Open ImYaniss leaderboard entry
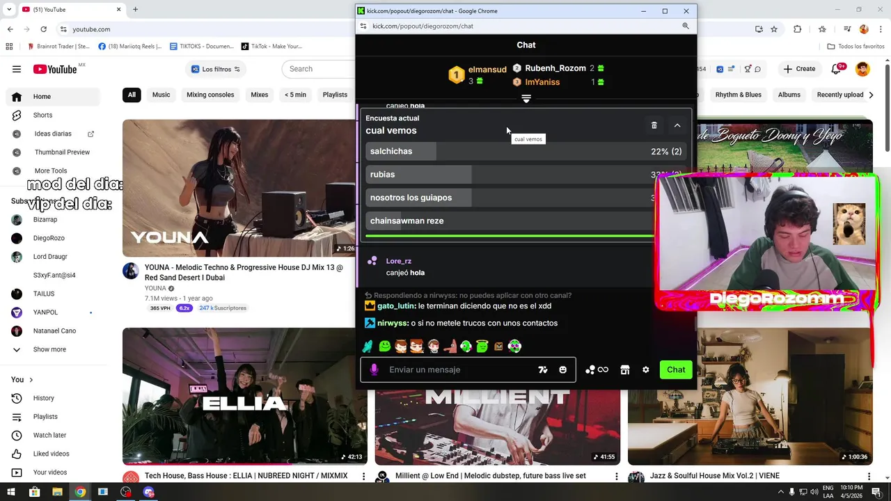The width and height of the screenshot is (891, 501). point(558,82)
